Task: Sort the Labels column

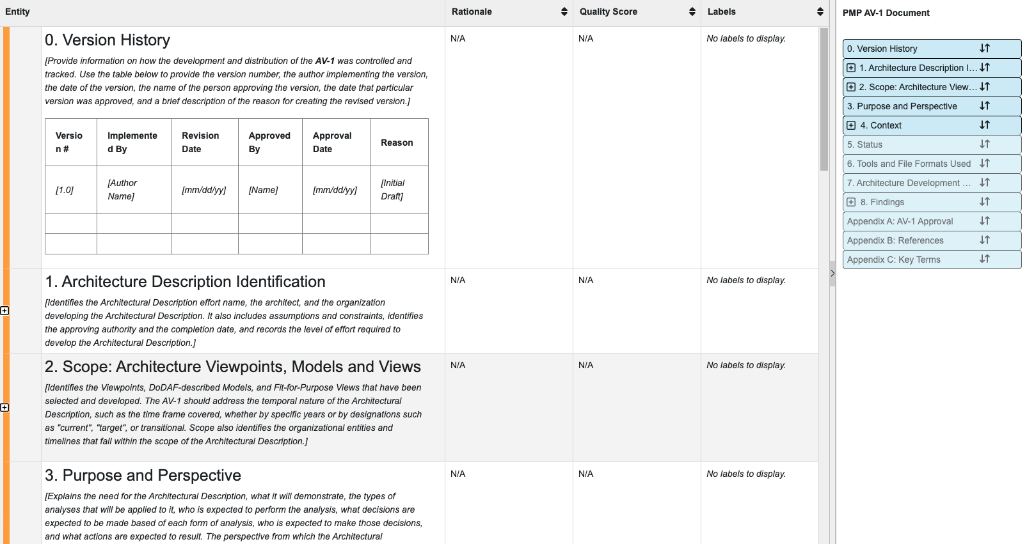Action: point(820,11)
